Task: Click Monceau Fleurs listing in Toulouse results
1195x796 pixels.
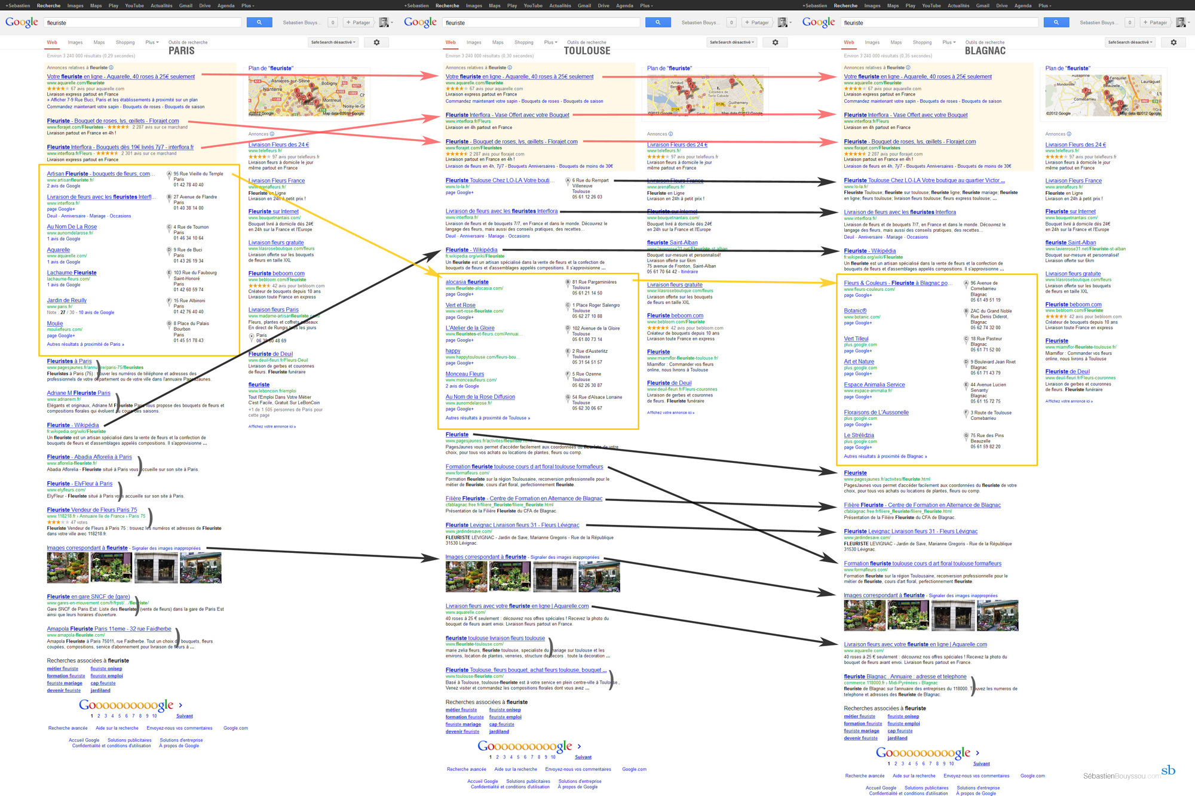Action: click(465, 374)
